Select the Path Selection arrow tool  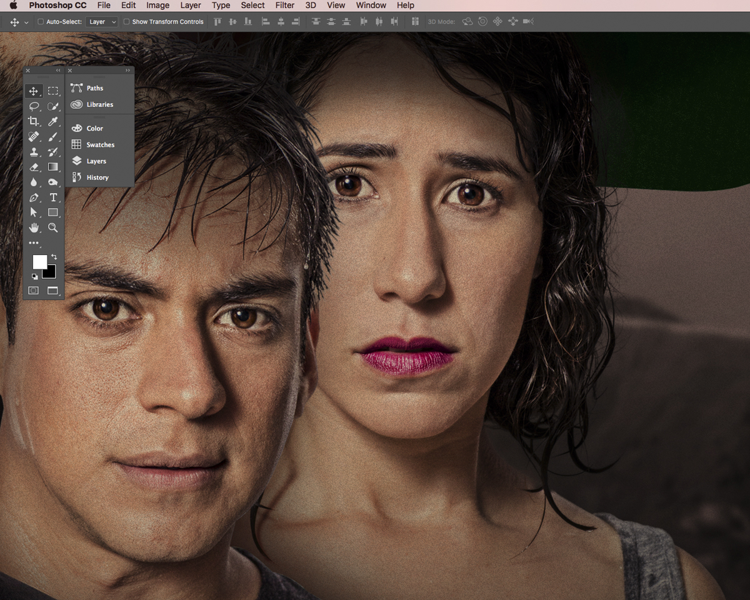(x=34, y=212)
